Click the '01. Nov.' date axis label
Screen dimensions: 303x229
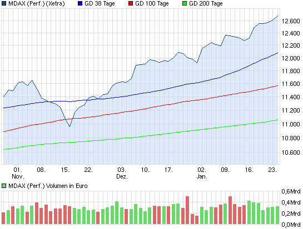pyautogui.click(x=18, y=173)
